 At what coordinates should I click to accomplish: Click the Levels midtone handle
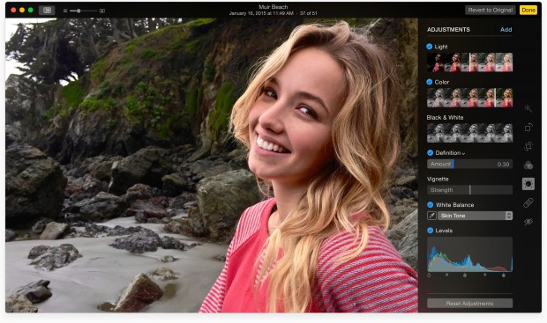(x=465, y=275)
